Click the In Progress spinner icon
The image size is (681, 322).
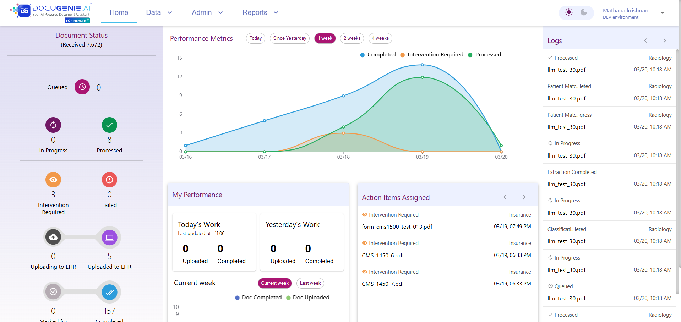pyautogui.click(x=53, y=125)
